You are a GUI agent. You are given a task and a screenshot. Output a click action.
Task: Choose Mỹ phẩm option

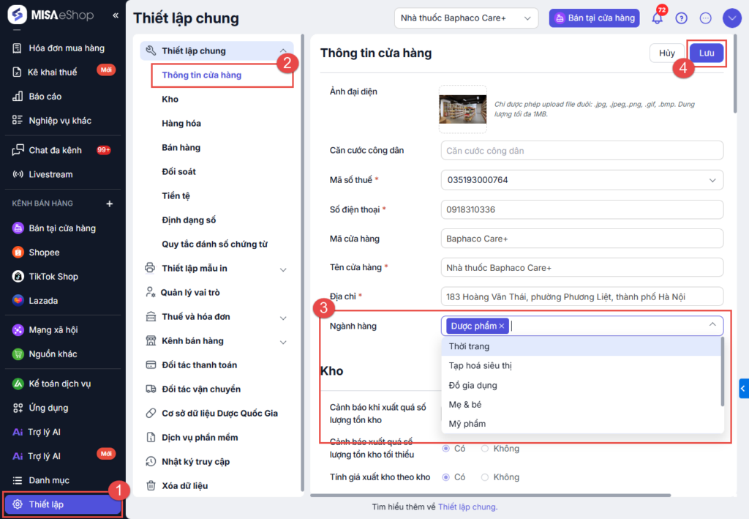581,424
